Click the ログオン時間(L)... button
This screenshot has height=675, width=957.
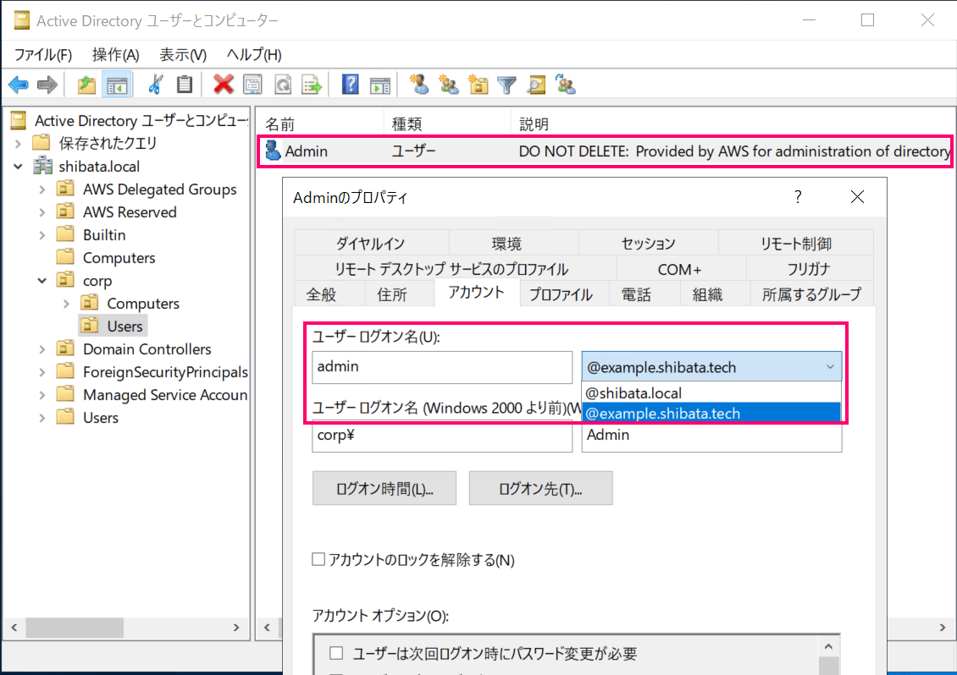pos(384,488)
